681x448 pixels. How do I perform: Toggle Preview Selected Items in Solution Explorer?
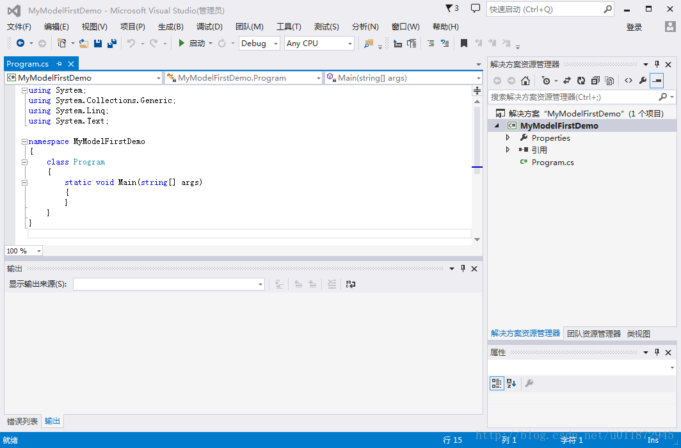(x=657, y=80)
